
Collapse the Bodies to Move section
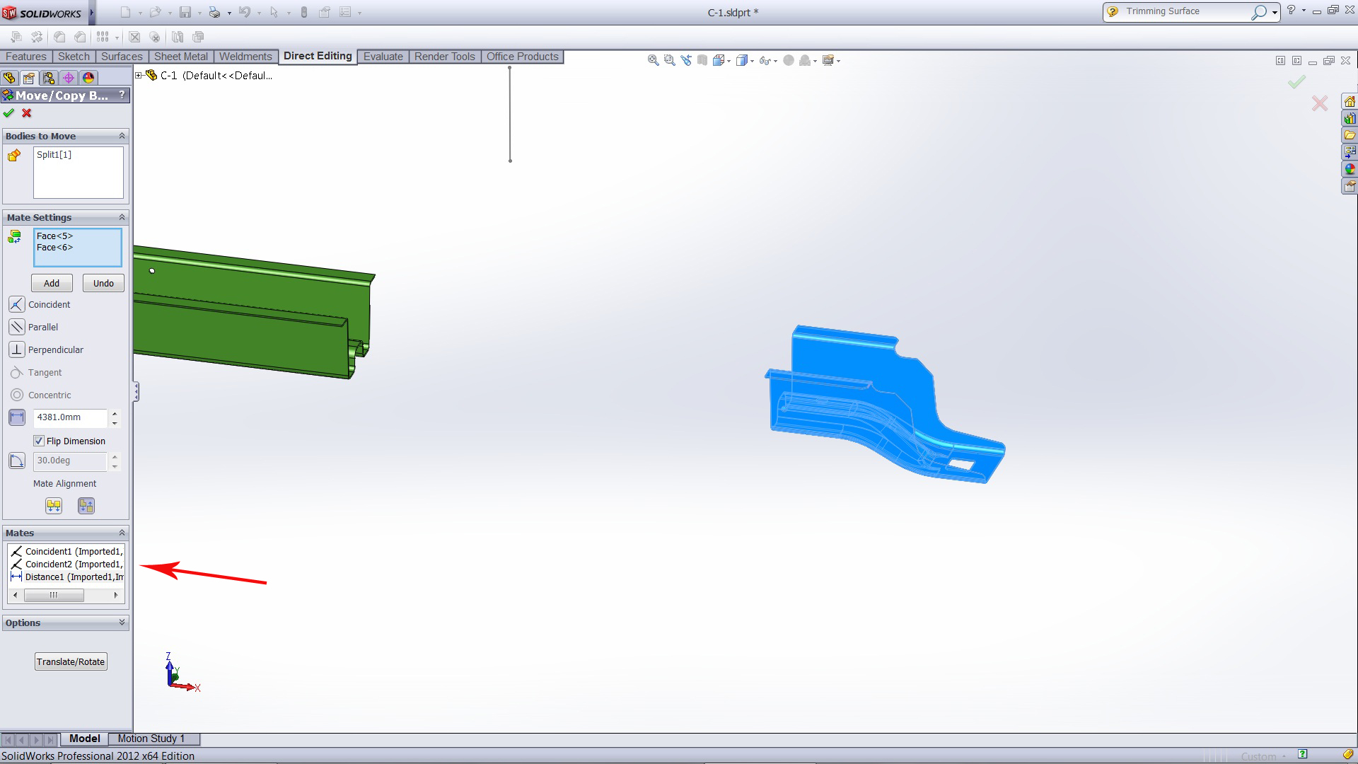pyautogui.click(x=122, y=136)
